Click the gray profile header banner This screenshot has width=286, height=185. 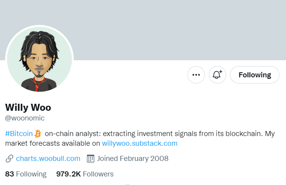point(175,27)
